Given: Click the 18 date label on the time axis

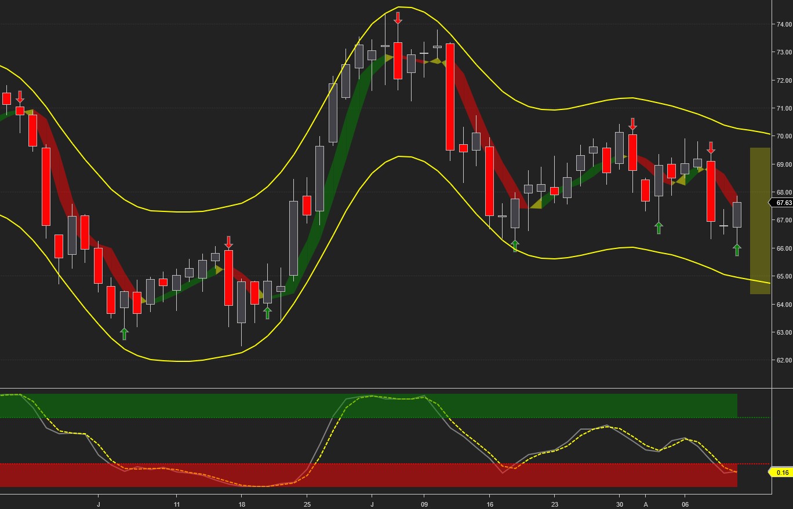Looking at the screenshot, I should pyautogui.click(x=242, y=504).
